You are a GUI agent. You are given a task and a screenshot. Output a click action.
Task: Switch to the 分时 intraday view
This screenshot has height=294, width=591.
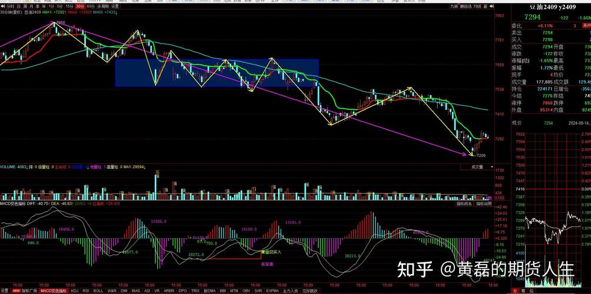pyautogui.click(x=11, y=6)
